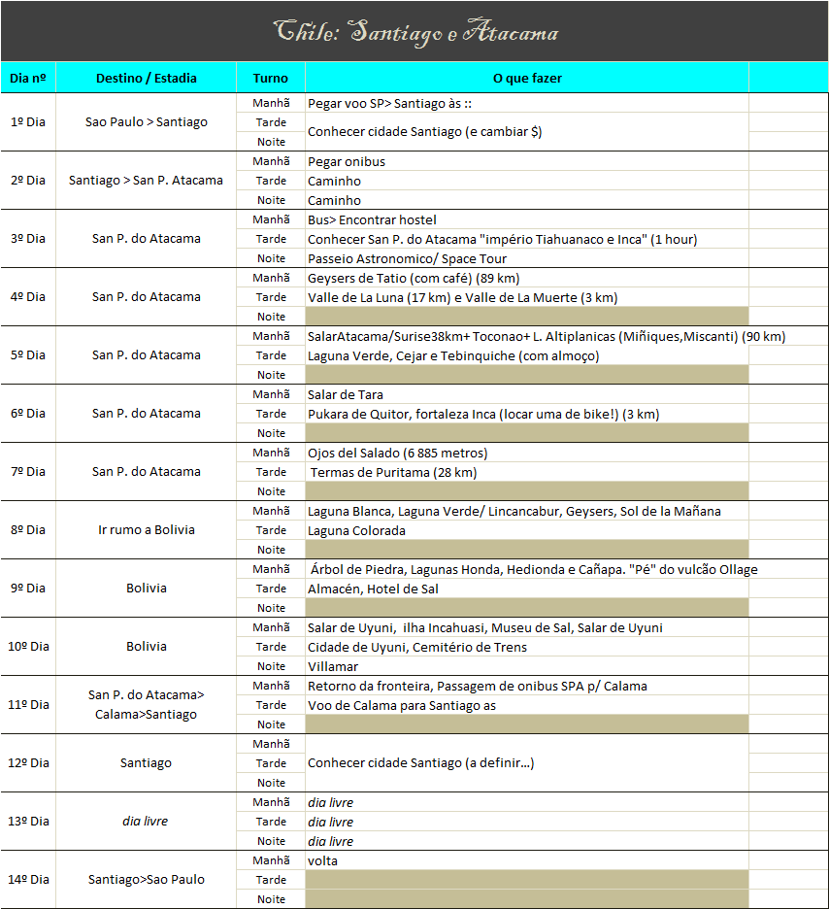829x909 pixels.
Task: Click the 'SalarAtacama/Surise38km+ Toconao' activity cell
Action: [x=547, y=337]
